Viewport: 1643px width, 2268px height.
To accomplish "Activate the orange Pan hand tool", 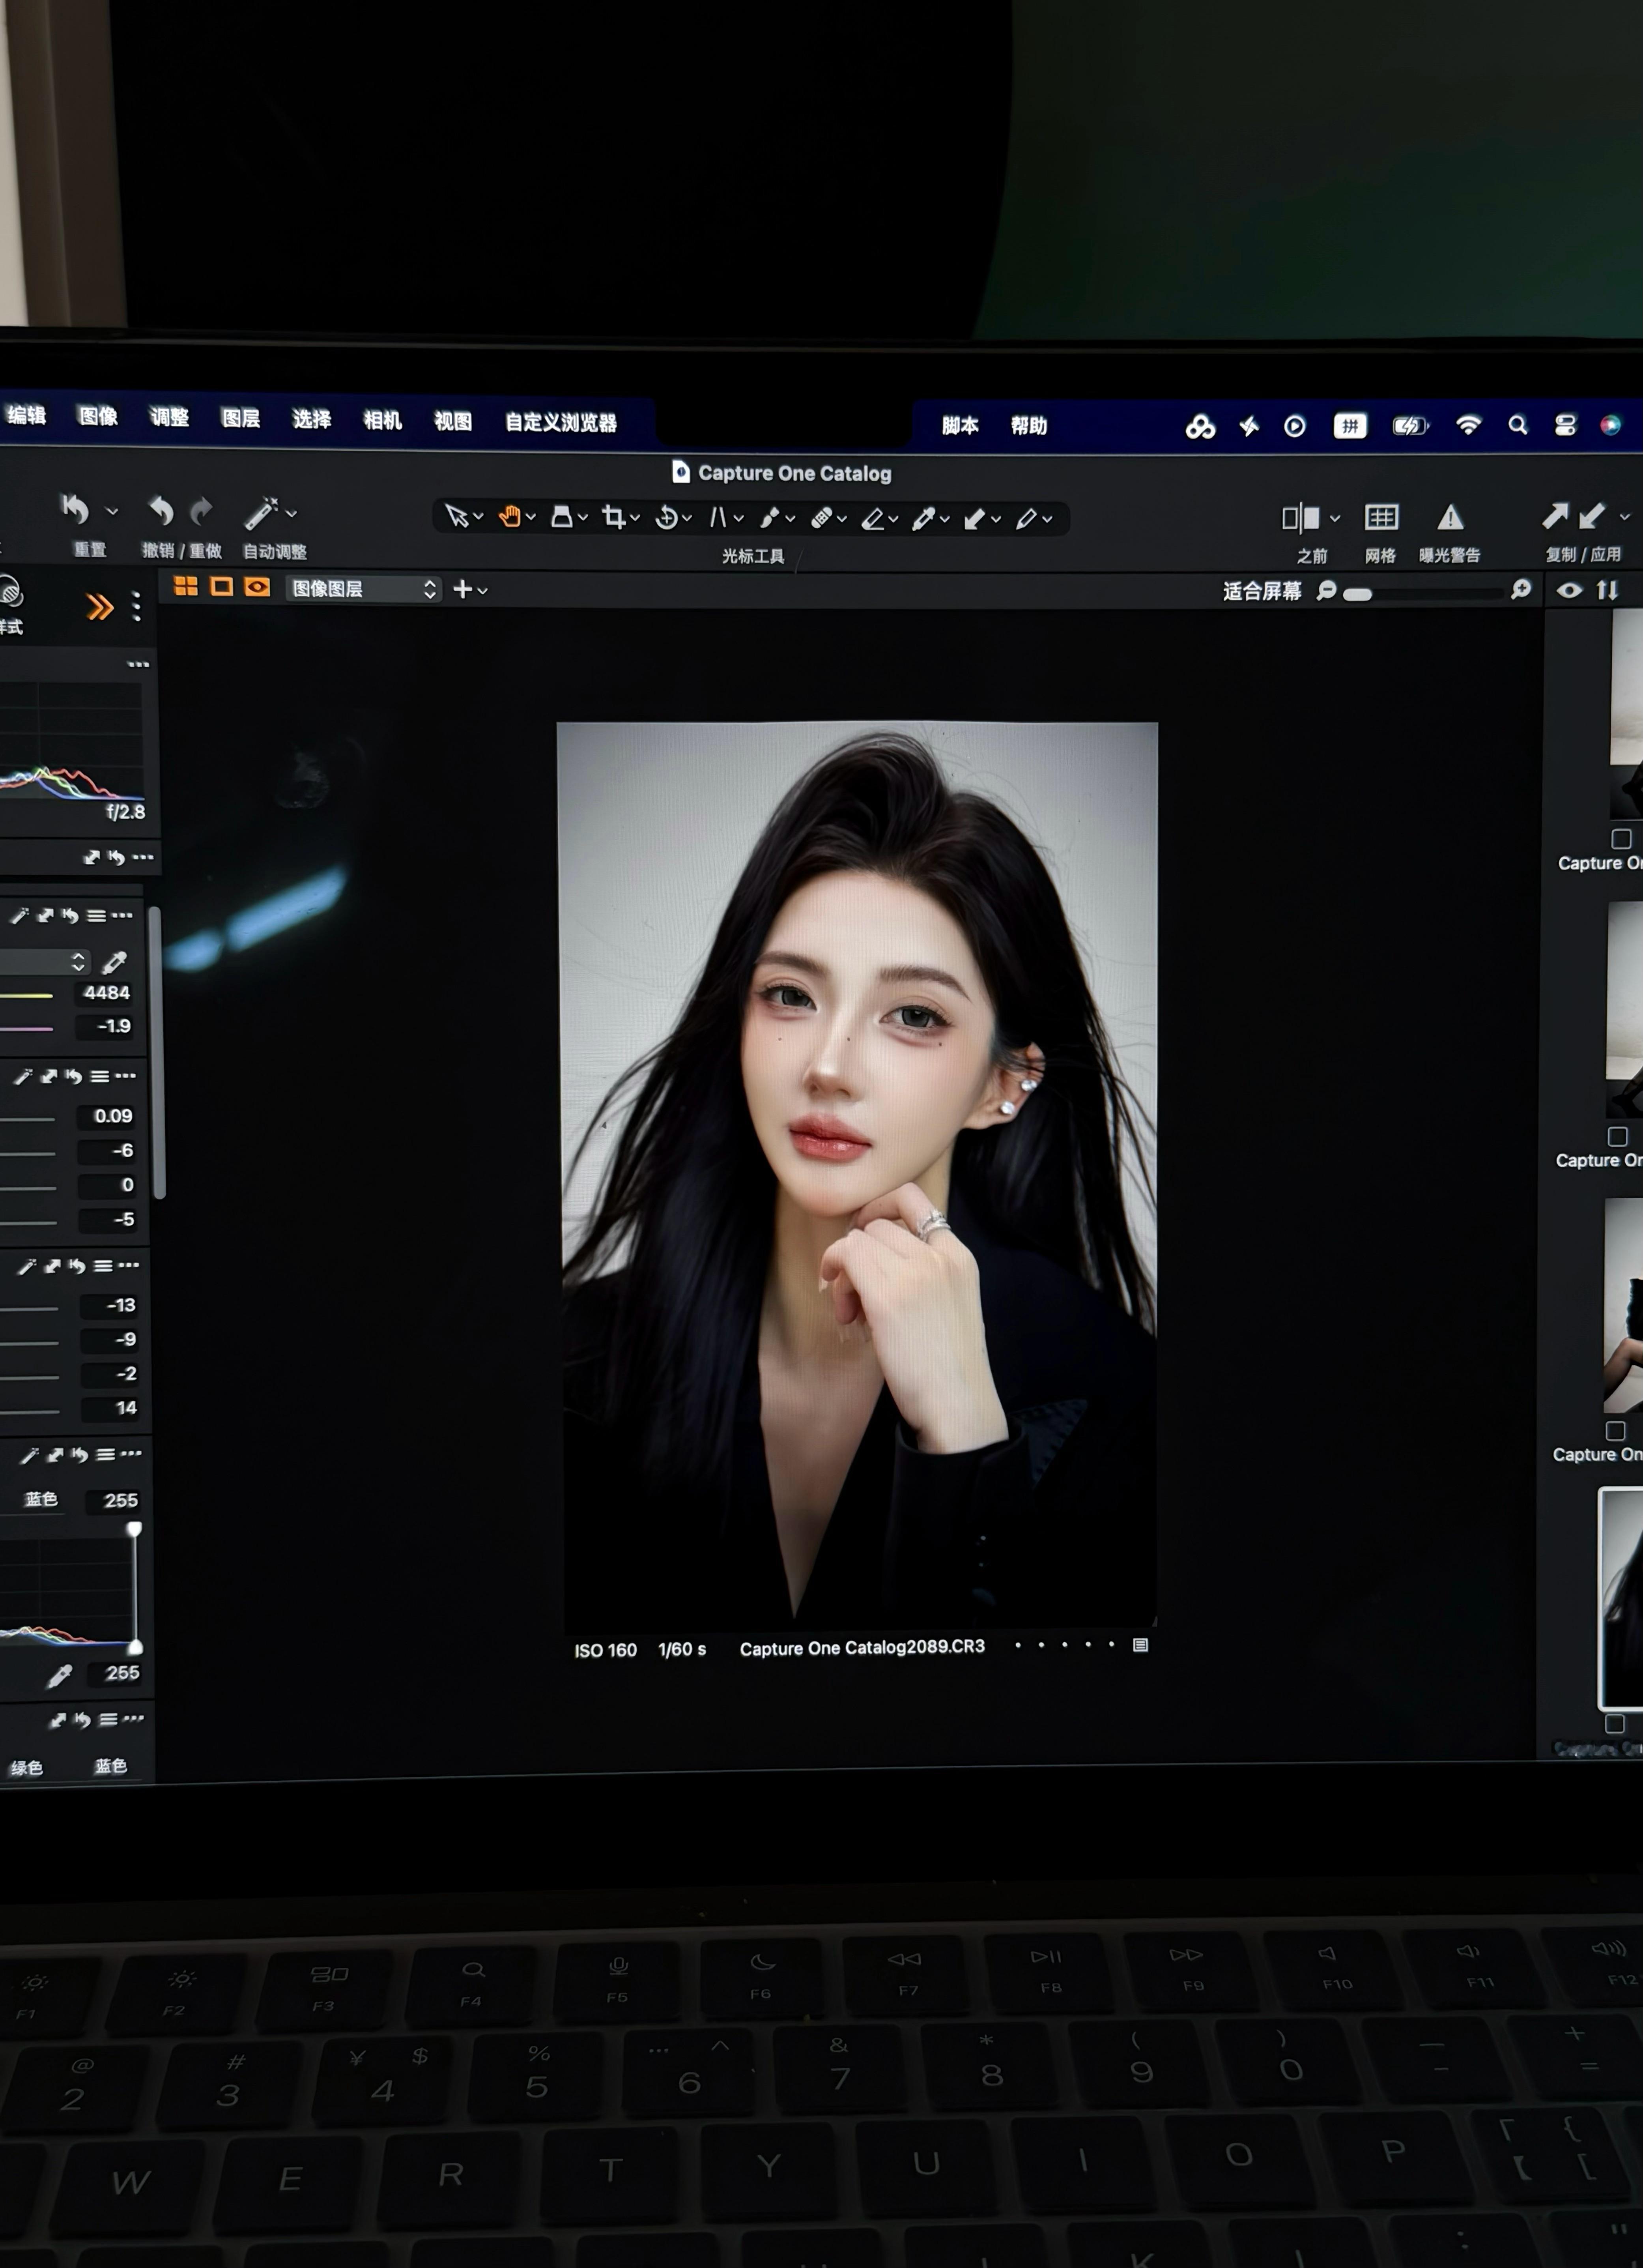I will 510,516.
